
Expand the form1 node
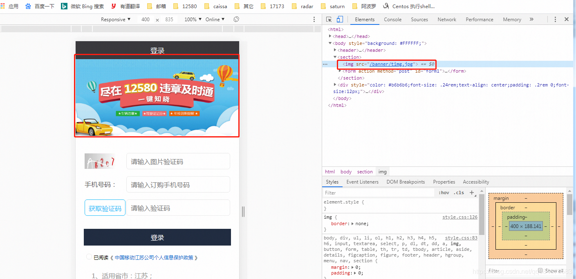pos(340,71)
